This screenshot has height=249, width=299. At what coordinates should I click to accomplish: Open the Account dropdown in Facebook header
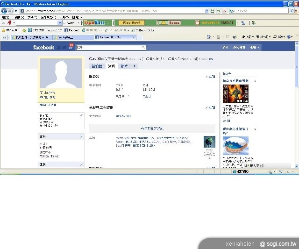255,47
